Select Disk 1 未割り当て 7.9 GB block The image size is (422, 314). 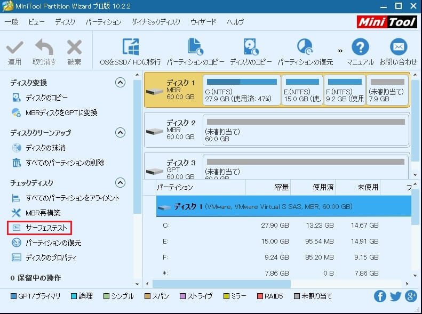point(387,90)
